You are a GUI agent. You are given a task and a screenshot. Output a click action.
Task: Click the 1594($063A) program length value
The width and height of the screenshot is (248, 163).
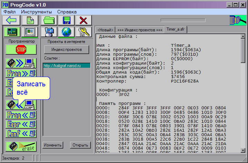(x=186, y=50)
